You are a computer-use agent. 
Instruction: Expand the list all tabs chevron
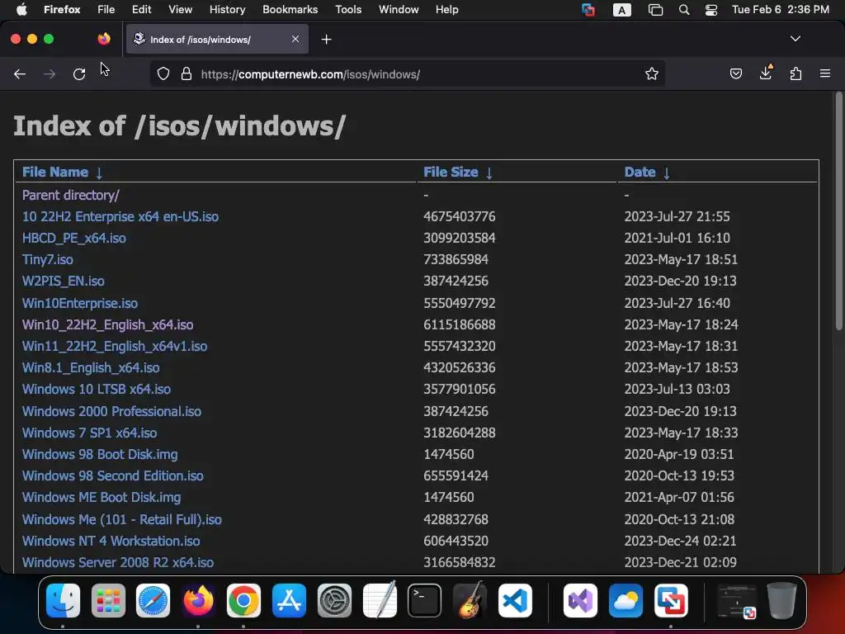coord(795,39)
